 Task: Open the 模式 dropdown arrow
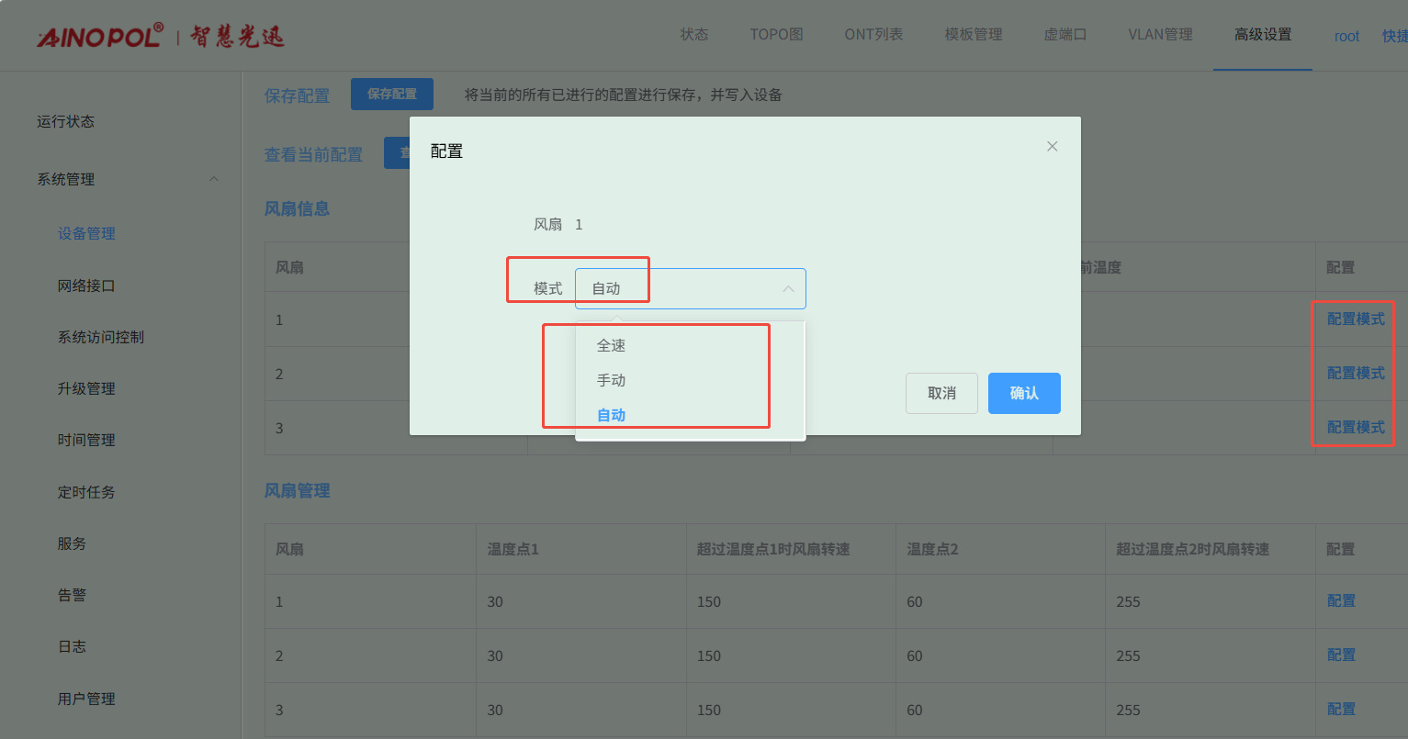tap(787, 289)
